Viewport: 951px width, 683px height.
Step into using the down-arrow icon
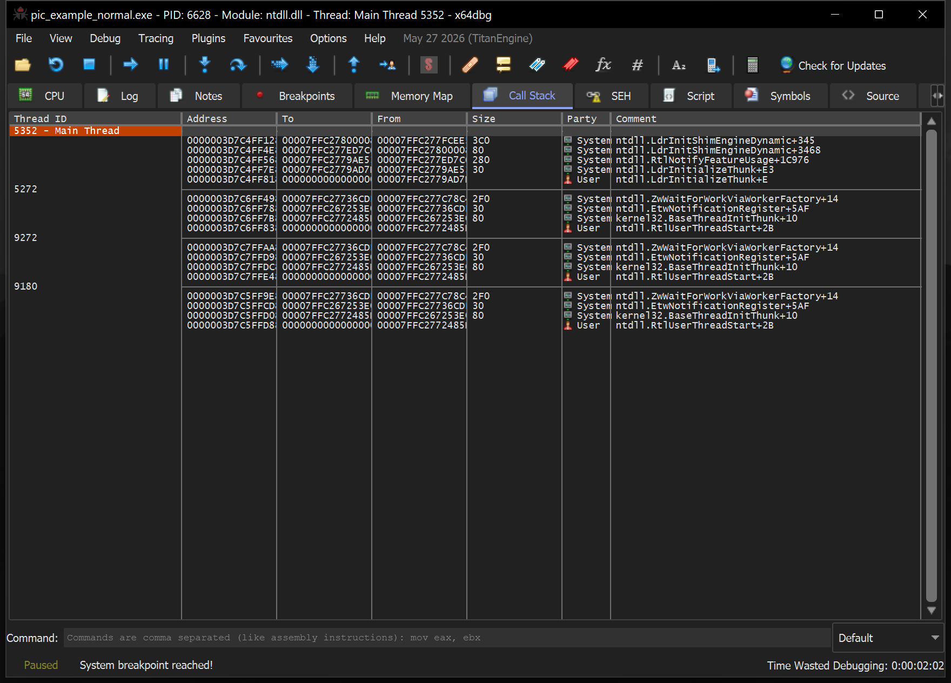pyautogui.click(x=205, y=65)
